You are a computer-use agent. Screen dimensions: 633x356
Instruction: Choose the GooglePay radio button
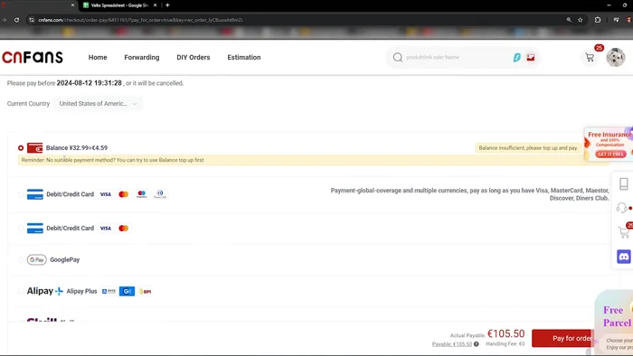(x=21, y=259)
